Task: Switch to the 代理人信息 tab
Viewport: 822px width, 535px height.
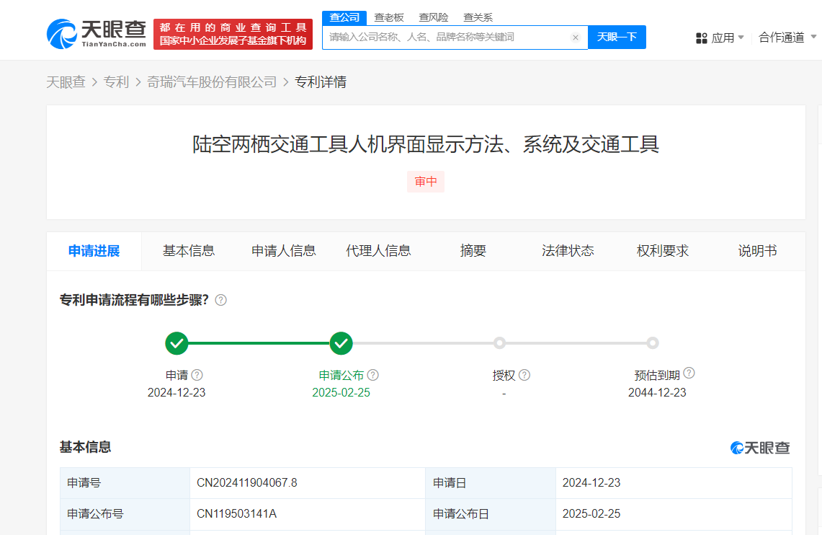Action: tap(378, 251)
